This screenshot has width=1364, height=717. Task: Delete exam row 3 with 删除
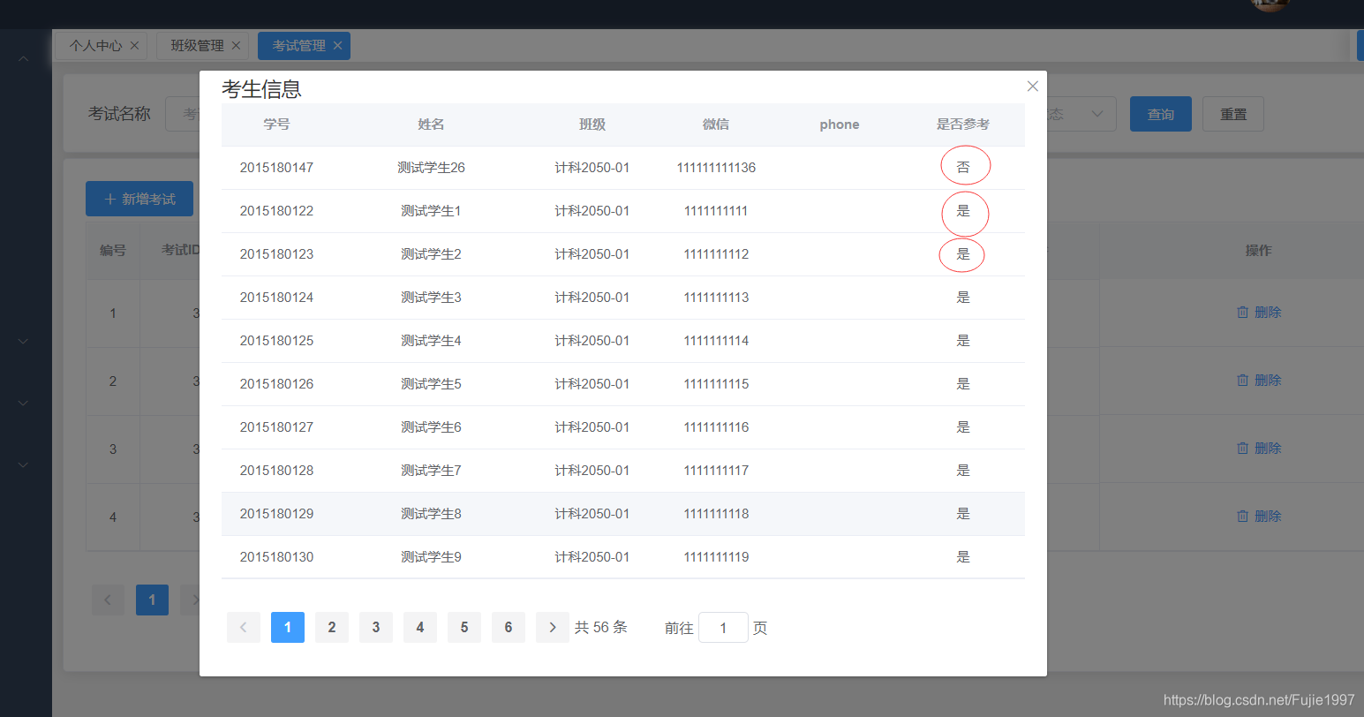pyautogui.click(x=1259, y=449)
